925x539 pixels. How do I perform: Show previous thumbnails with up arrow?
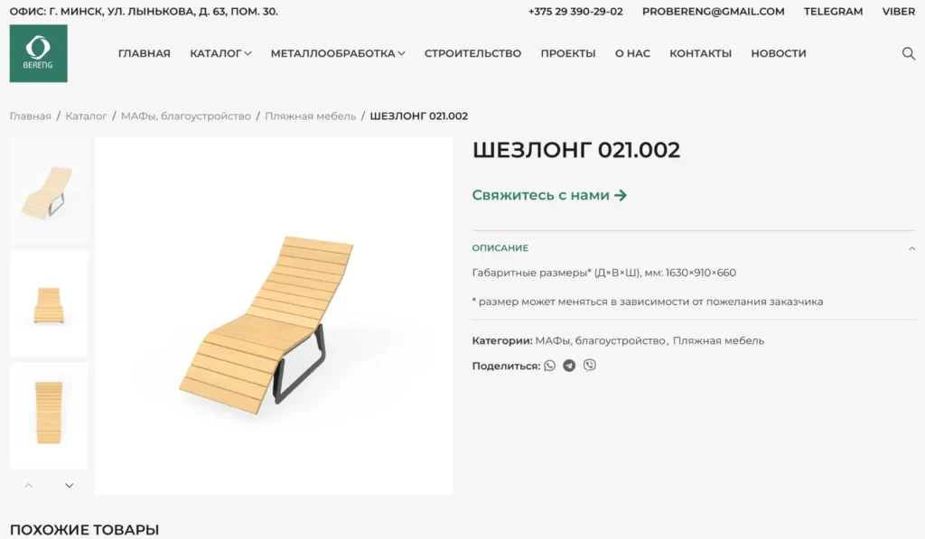[x=28, y=486]
